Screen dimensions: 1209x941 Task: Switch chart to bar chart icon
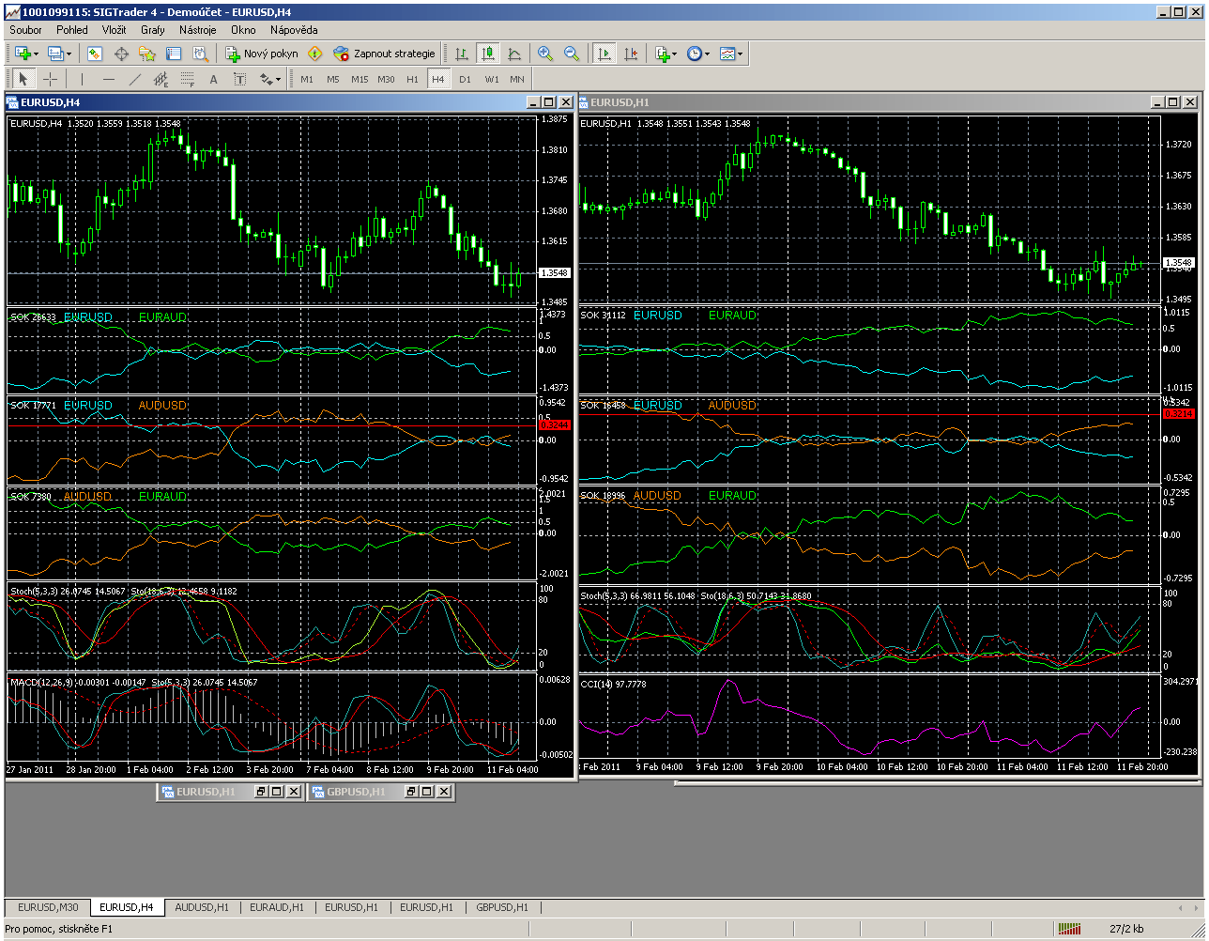[x=461, y=54]
